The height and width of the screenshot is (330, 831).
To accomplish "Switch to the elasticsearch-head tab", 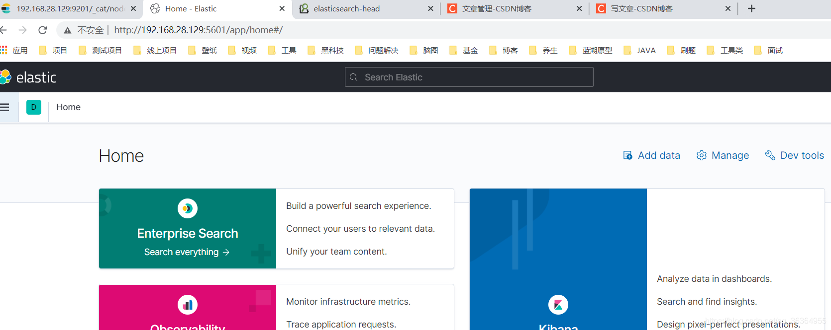I will (x=366, y=9).
